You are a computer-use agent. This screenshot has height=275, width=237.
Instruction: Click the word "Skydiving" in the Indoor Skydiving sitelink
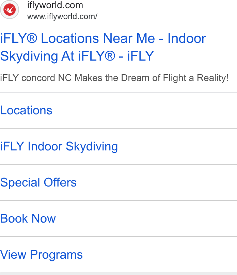coord(92,146)
